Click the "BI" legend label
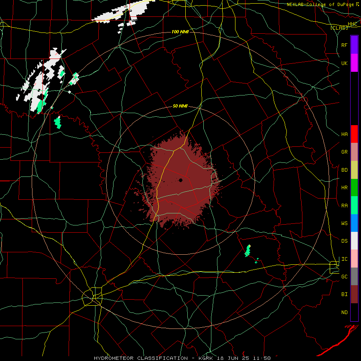The height and width of the screenshot is (361, 361). click(x=344, y=294)
